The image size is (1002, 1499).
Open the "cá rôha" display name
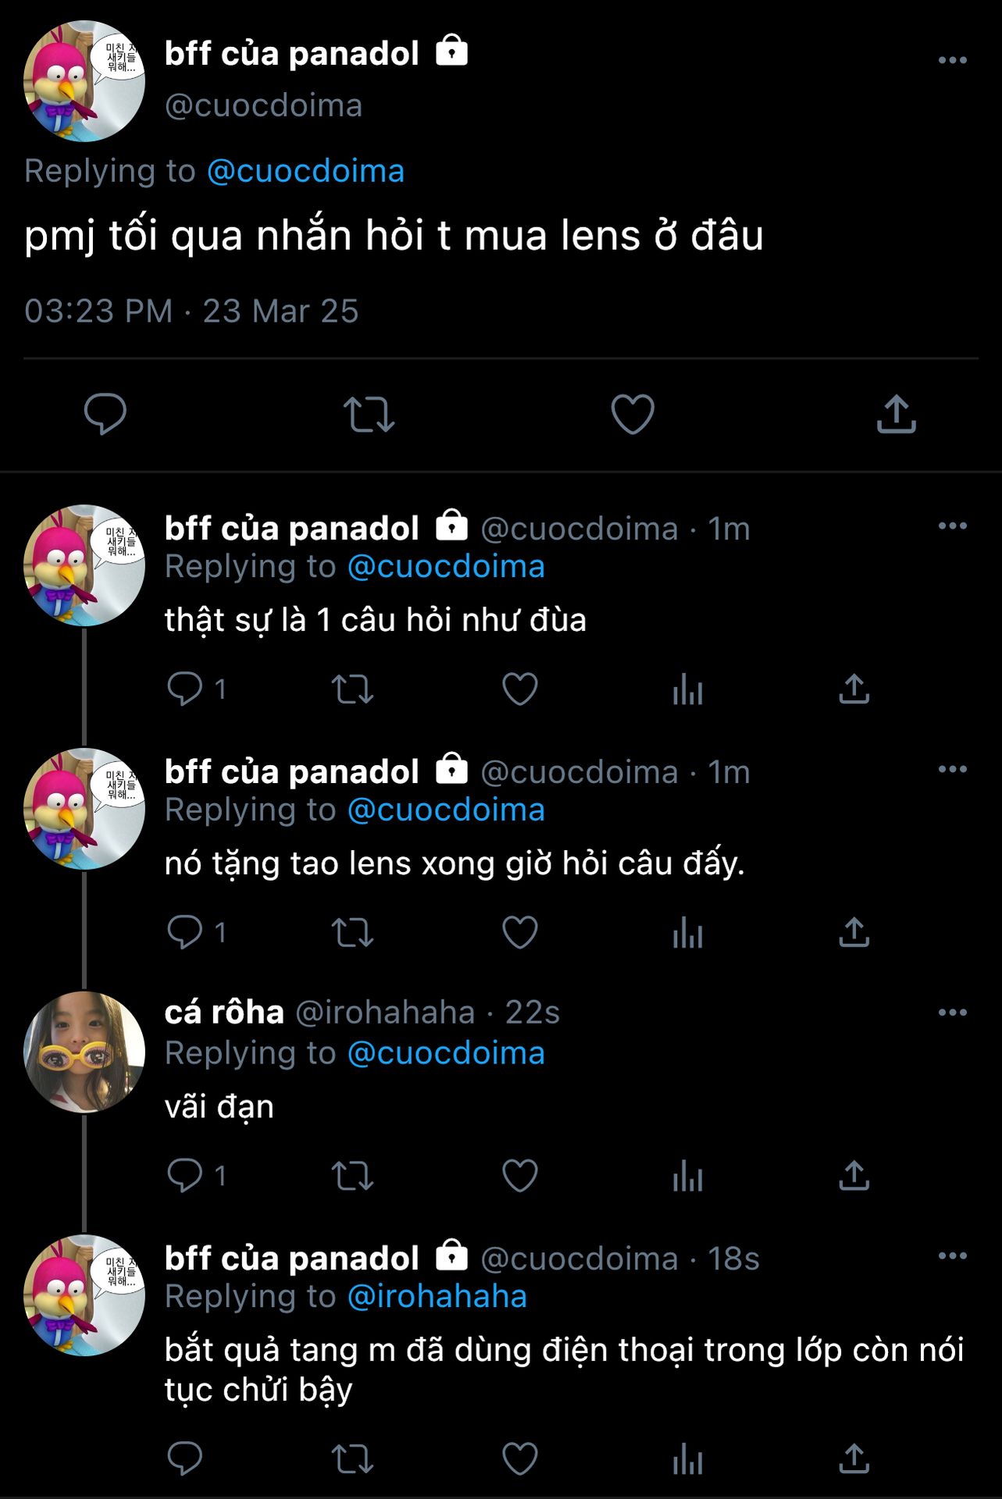224,1013
